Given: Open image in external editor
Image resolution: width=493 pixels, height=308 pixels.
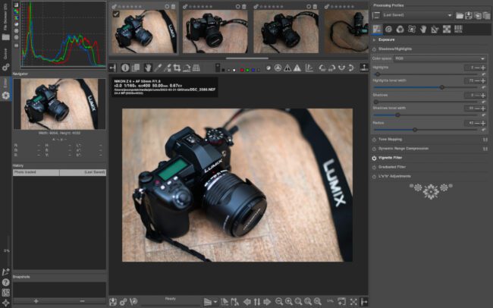Looking at the screenshot, I should tap(133, 302).
